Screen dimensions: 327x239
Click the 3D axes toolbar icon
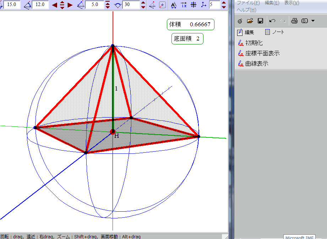[x=203, y=5]
